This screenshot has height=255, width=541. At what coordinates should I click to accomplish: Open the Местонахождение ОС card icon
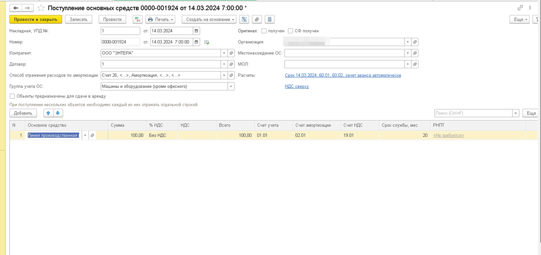coord(415,53)
